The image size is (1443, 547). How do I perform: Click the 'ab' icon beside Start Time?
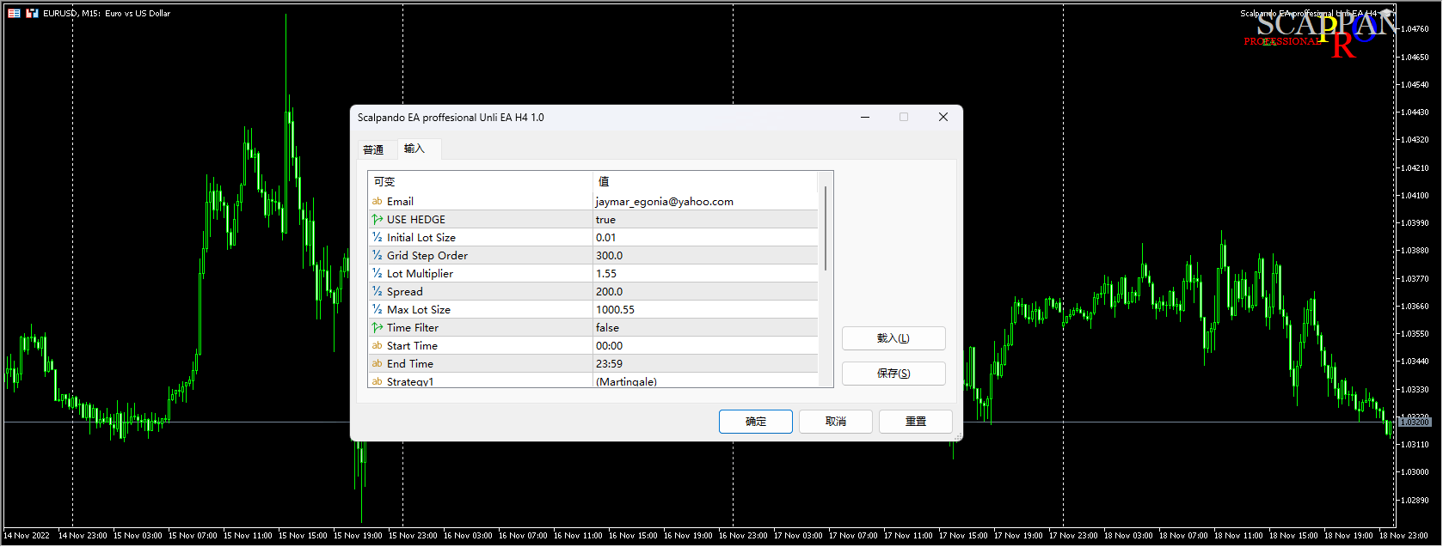click(377, 346)
